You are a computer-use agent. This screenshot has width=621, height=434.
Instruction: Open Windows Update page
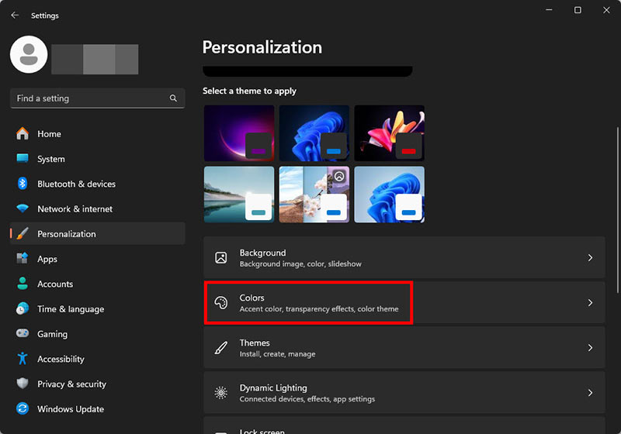(x=98, y=408)
